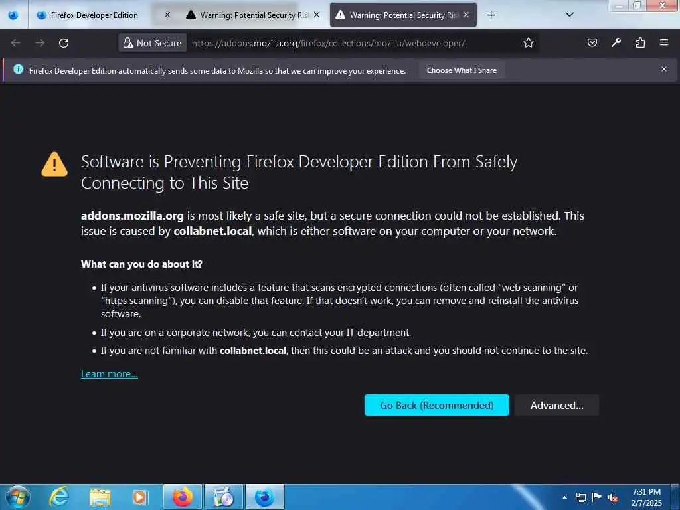This screenshot has width=680, height=510.
Task: Close the first Warning security tab
Action: (x=317, y=15)
